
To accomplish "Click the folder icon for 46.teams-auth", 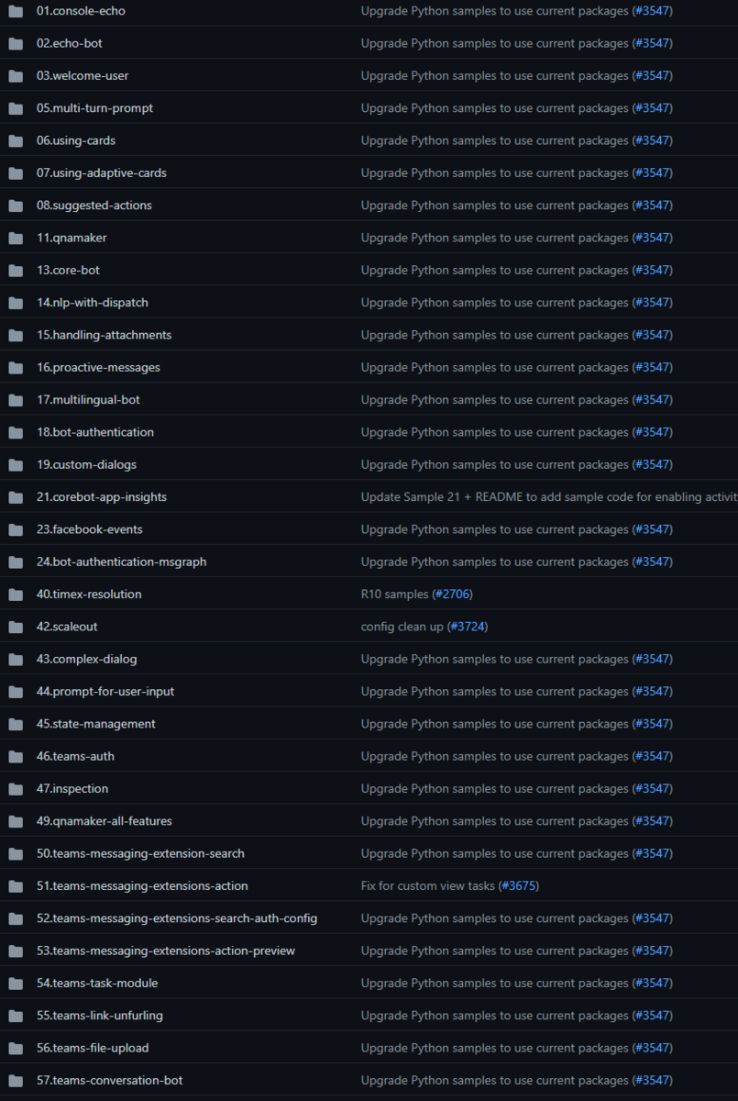I will click(x=16, y=756).
